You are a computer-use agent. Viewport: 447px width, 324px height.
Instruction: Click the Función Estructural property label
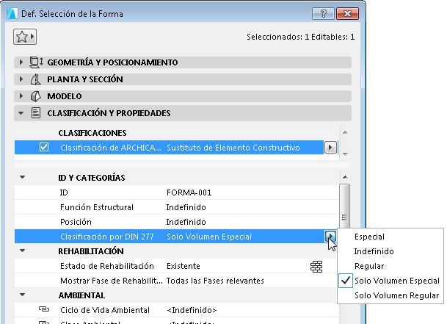point(97,207)
